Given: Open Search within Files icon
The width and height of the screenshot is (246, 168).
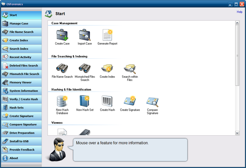Looking at the screenshot, I should coord(130,69).
